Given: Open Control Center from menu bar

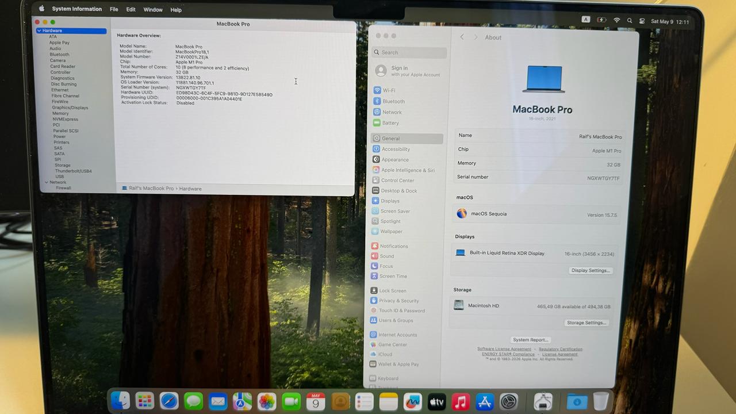Looking at the screenshot, I should 642,21.
